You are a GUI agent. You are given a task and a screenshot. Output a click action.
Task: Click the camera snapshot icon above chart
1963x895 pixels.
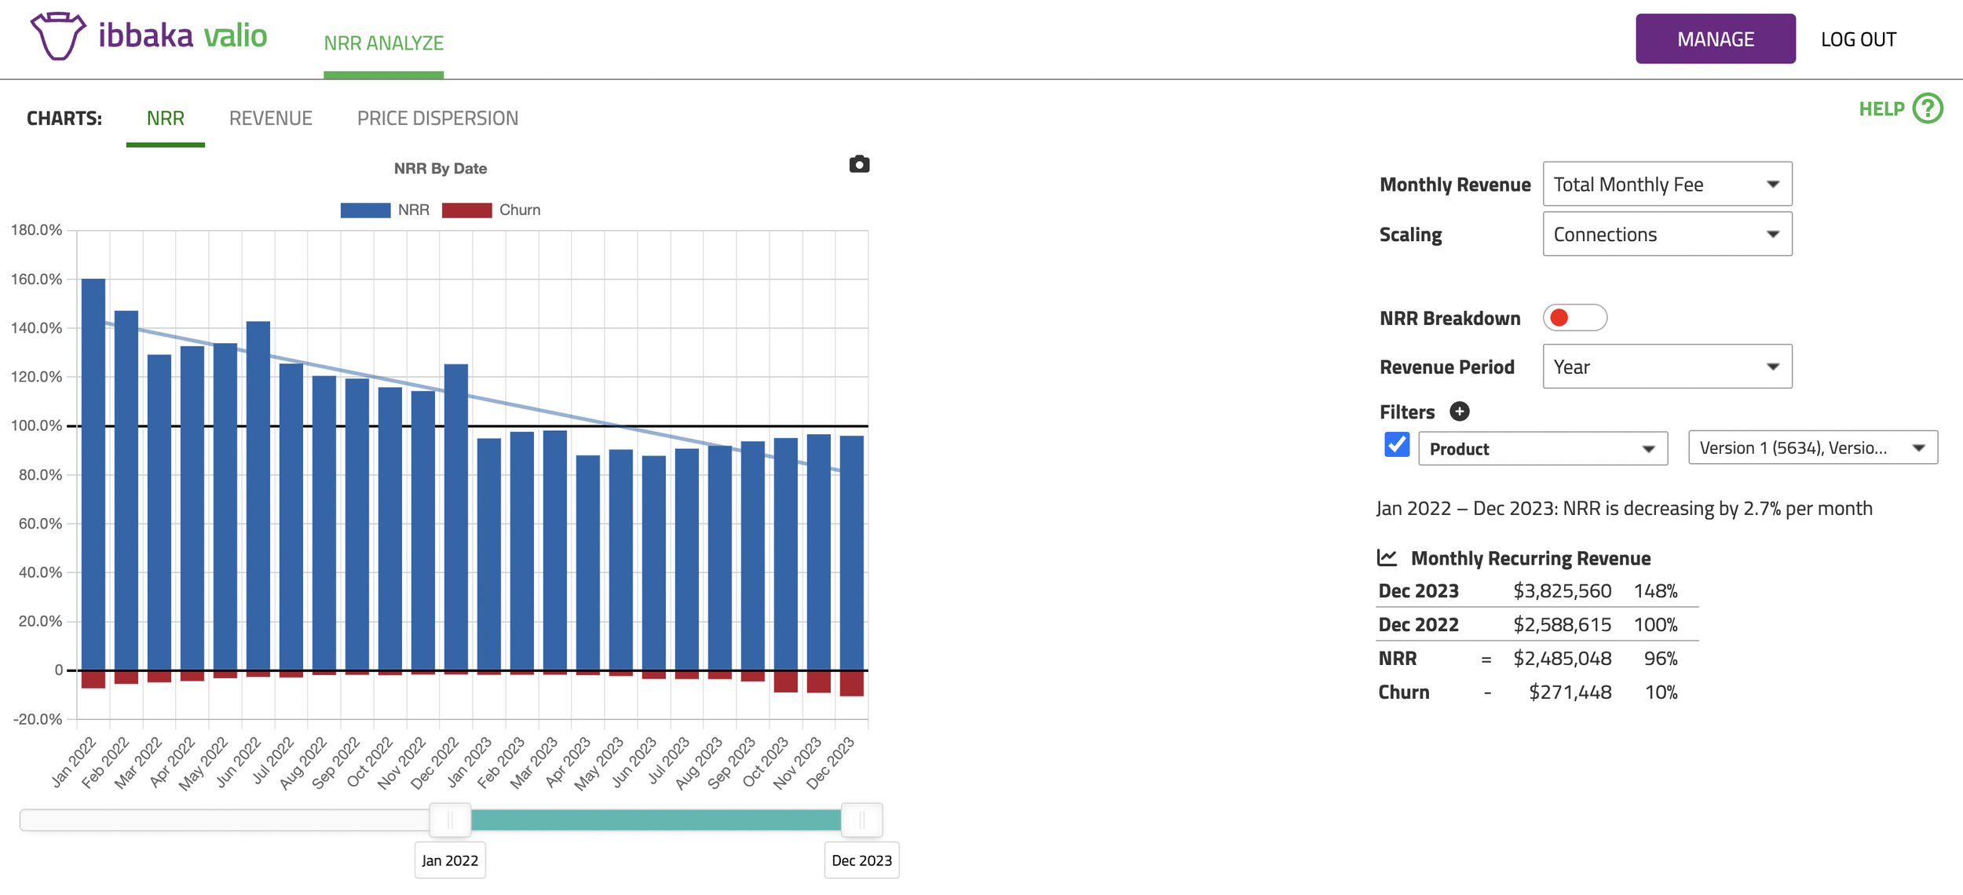tap(859, 164)
